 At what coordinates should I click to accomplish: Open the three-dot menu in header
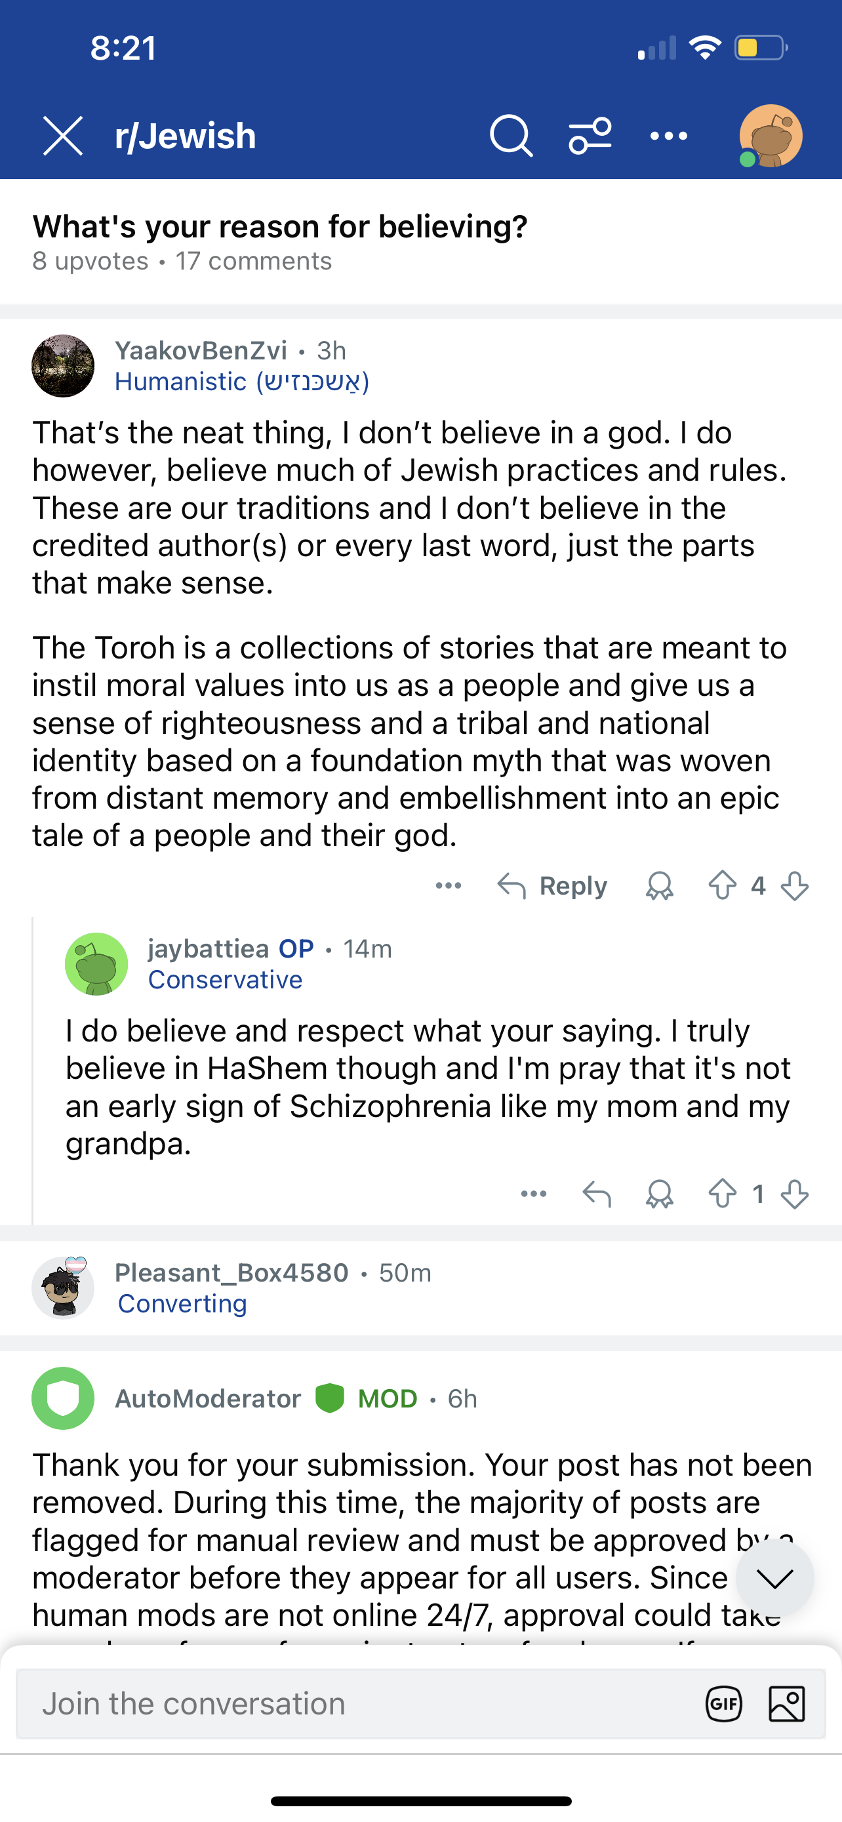(x=668, y=135)
